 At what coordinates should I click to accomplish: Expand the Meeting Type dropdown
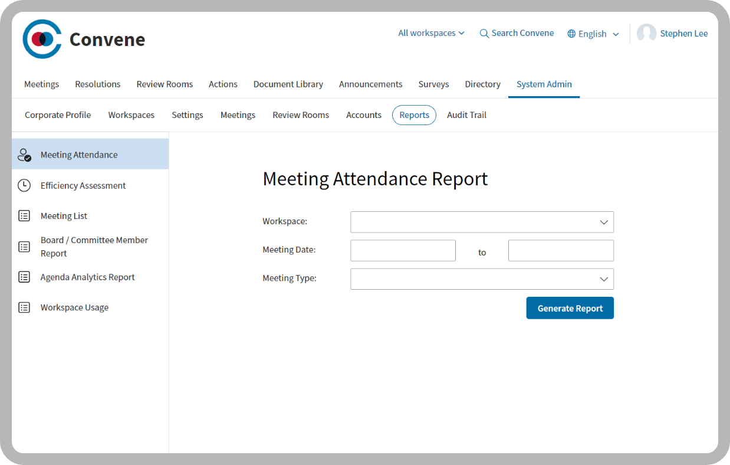482,279
